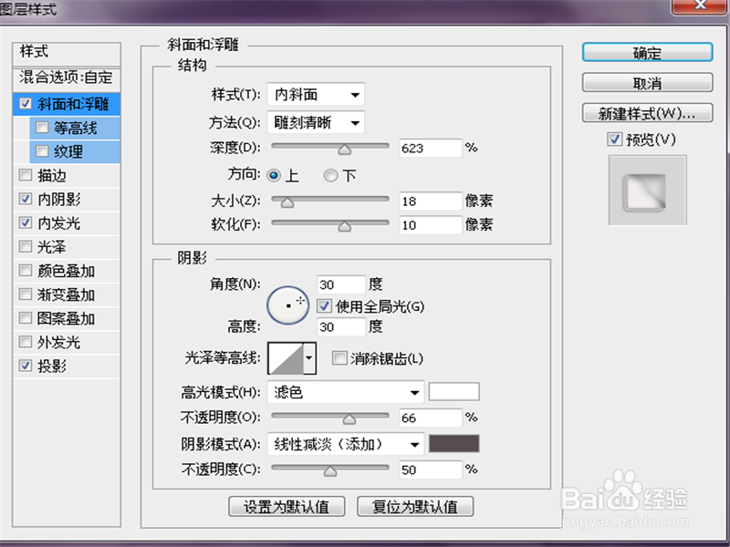The height and width of the screenshot is (547, 730).
Task: Click the 大小(Z) slider handle
Action: [x=287, y=201]
